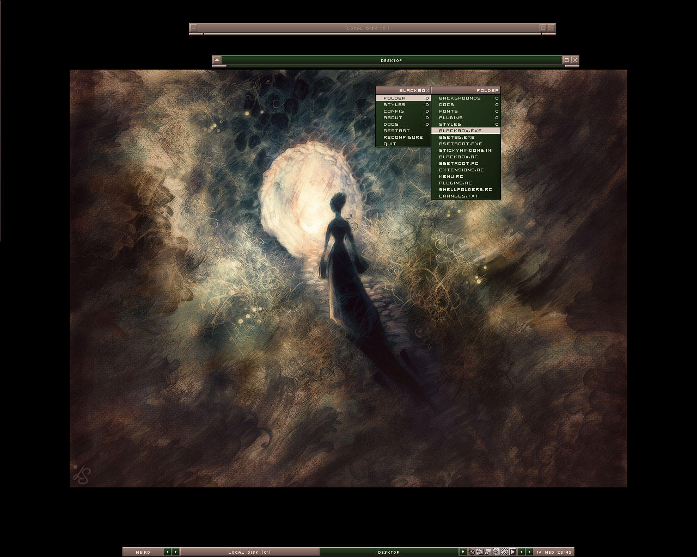Click next-window arrow beside the clock
Viewport: 697px width, 557px height.
[x=529, y=552]
